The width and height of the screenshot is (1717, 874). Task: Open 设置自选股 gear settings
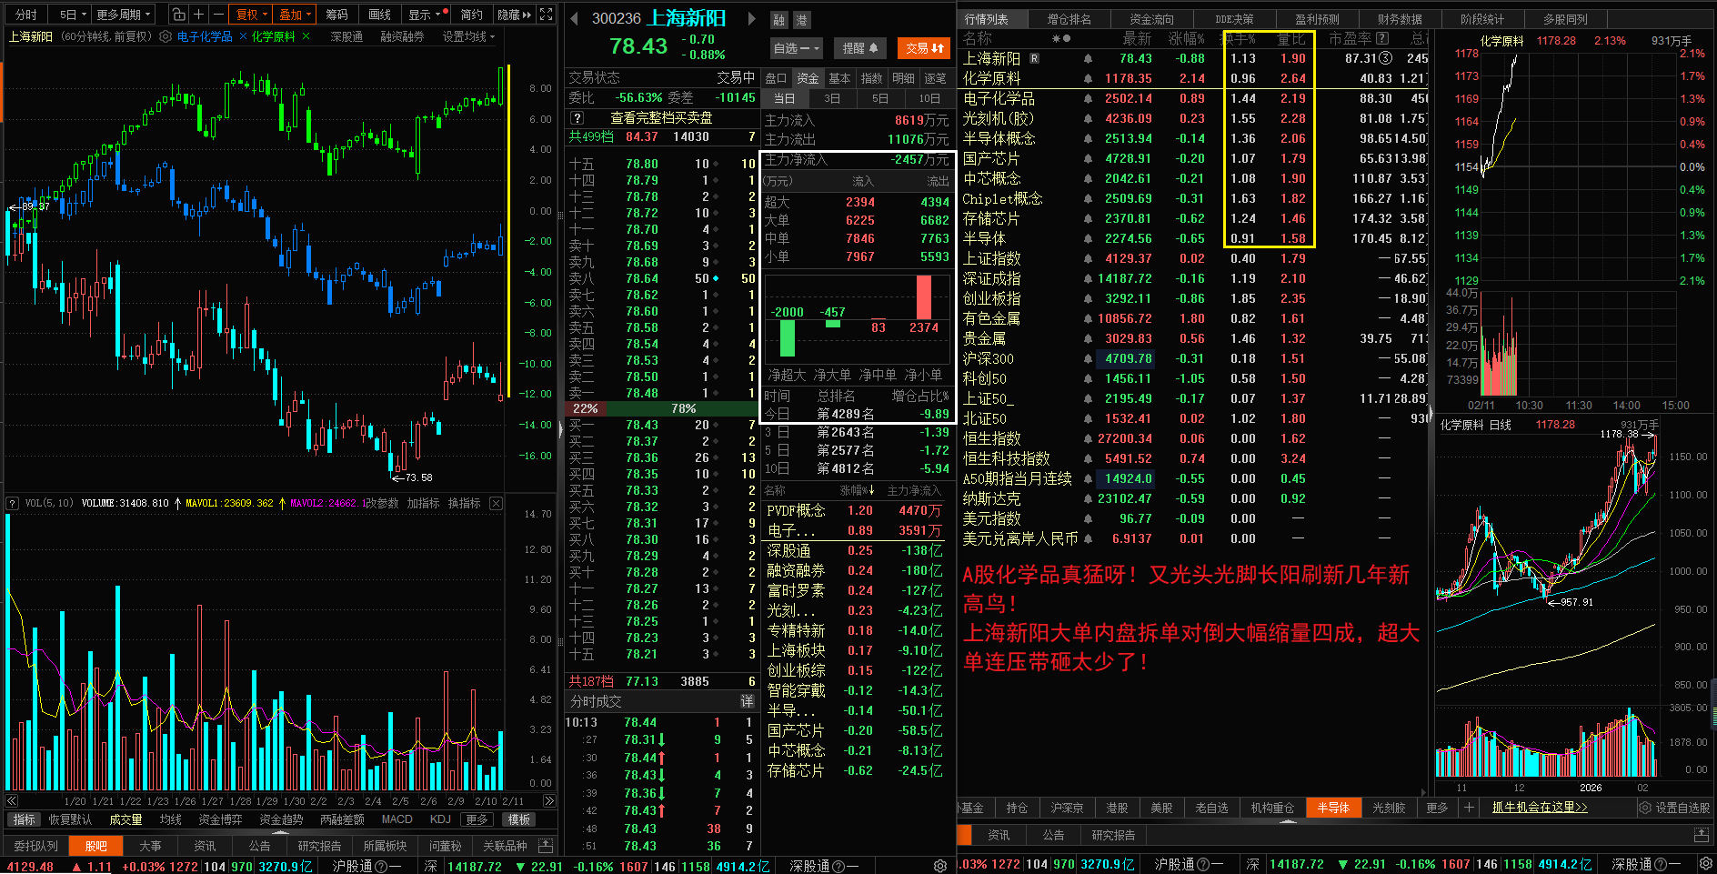pyautogui.click(x=1674, y=808)
